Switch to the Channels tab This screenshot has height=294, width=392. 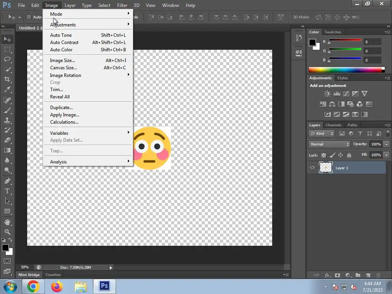[333, 125]
